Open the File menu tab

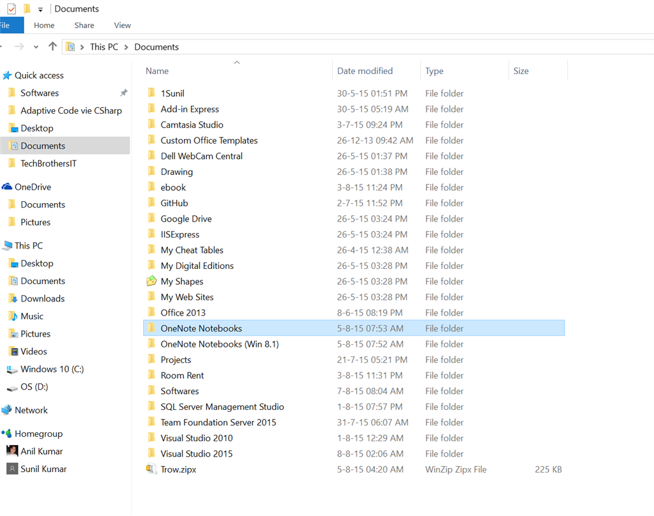point(10,26)
